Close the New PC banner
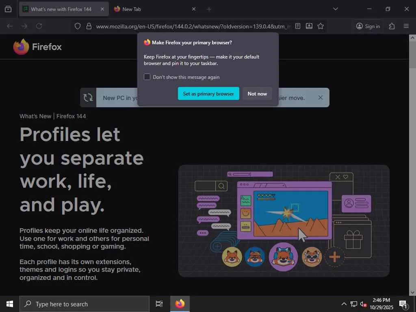The width and height of the screenshot is (416, 312). (x=321, y=97)
